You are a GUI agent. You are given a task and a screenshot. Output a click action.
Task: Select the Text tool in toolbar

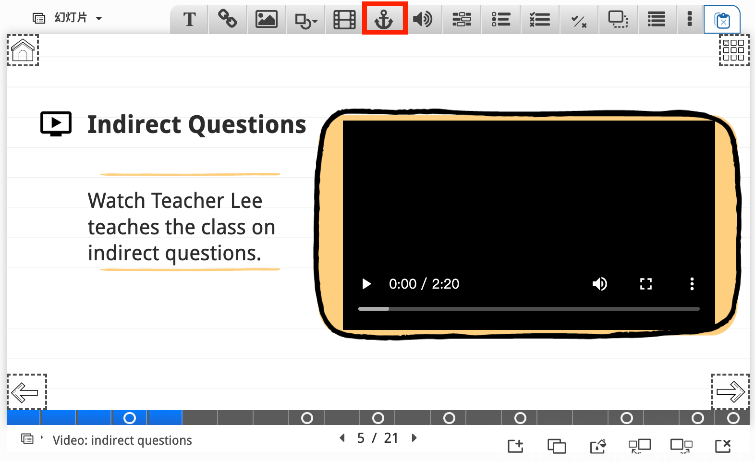[190, 19]
